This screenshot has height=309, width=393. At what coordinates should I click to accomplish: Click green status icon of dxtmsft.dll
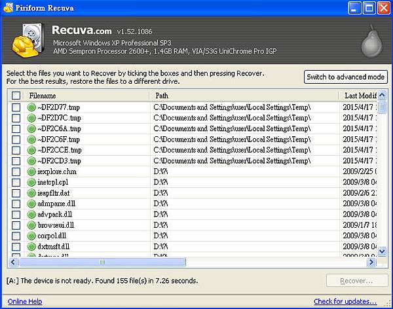(31, 247)
